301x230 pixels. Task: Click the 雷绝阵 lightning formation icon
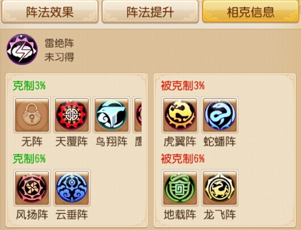(x=22, y=50)
